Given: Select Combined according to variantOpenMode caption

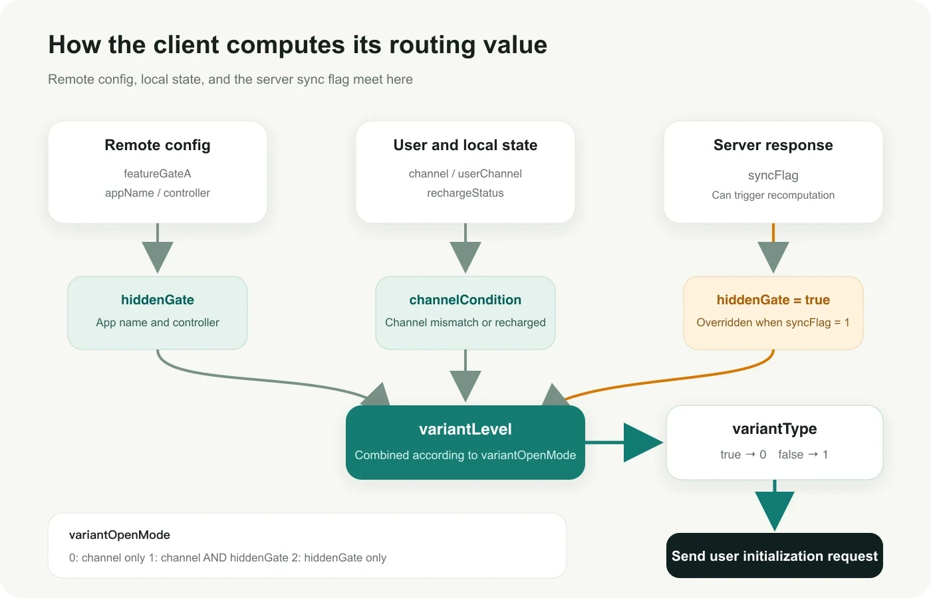Looking at the screenshot, I should (465, 455).
